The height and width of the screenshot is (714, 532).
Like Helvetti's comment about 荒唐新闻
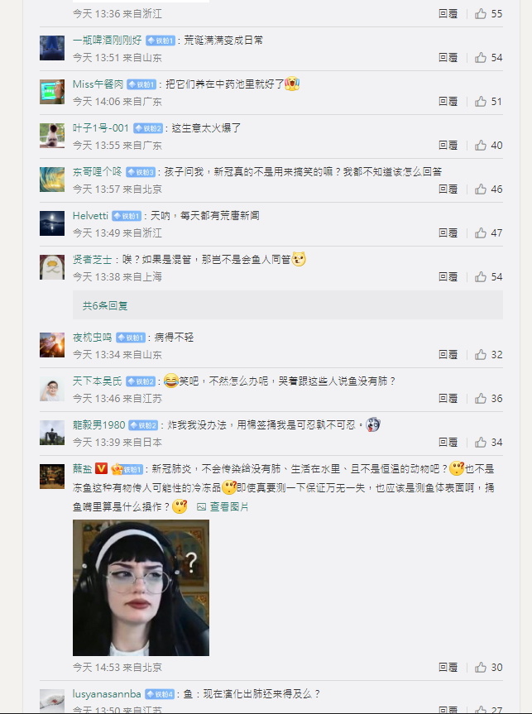[x=481, y=232]
